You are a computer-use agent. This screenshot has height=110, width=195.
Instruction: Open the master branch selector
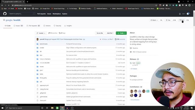tap(41, 33)
